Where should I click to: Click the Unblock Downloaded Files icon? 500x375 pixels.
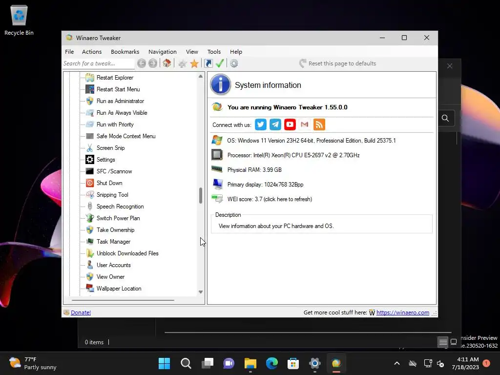[x=90, y=253]
